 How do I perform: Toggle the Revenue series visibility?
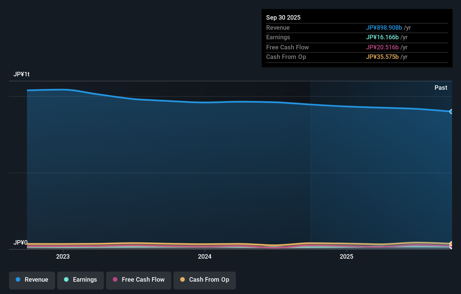tap(32, 280)
